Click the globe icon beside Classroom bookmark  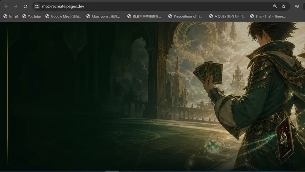[88, 16]
